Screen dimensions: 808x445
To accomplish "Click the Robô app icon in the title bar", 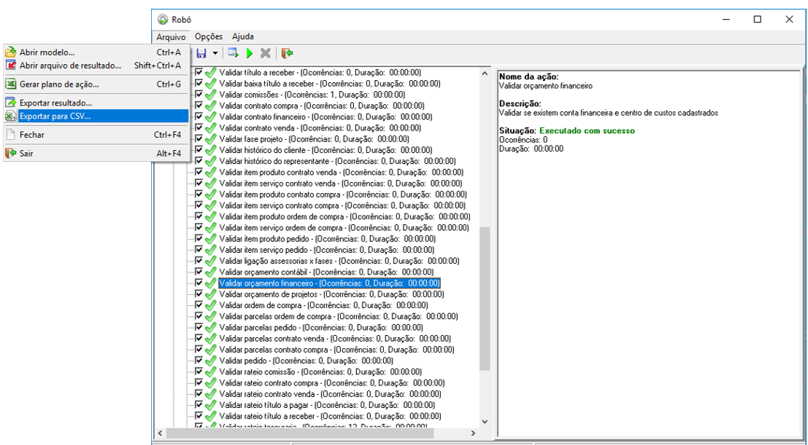I will 161,20.
